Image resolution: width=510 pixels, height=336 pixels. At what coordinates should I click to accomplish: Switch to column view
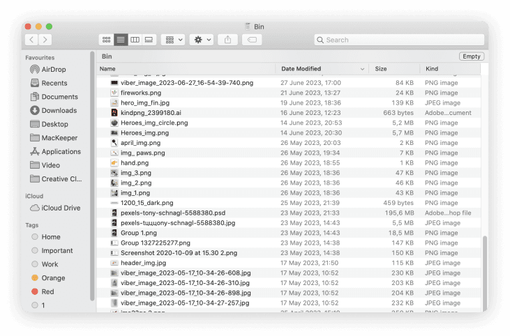tap(135, 40)
